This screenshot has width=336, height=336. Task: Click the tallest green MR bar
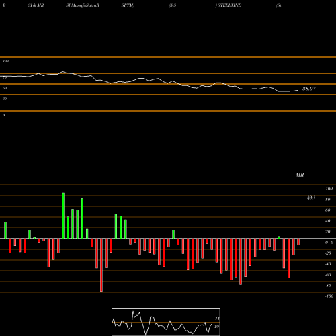coord(63,216)
